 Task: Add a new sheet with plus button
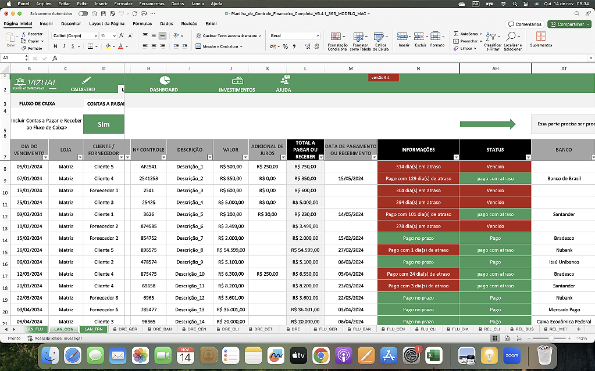tap(579, 329)
